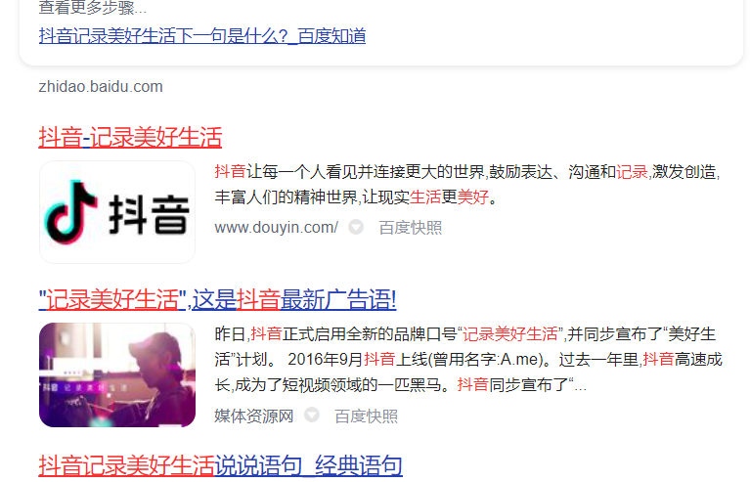Image resolution: width=750 pixels, height=482 pixels.
Task: Open the 抖音记录美好生活下一句是什么 百度知道 link
Action: pos(201,36)
